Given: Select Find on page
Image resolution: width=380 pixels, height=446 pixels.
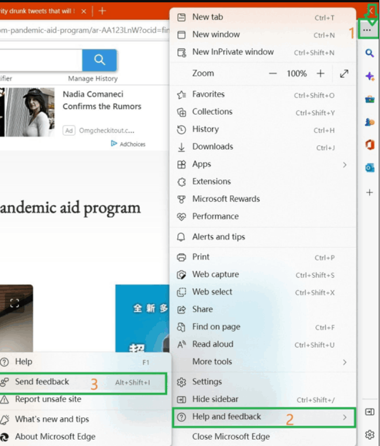Looking at the screenshot, I should [x=263, y=327].
